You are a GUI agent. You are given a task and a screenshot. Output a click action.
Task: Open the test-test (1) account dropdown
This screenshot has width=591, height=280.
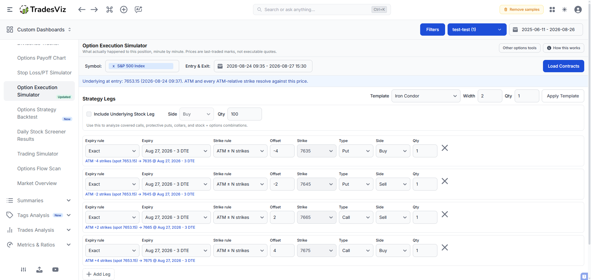pyautogui.click(x=477, y=30)
